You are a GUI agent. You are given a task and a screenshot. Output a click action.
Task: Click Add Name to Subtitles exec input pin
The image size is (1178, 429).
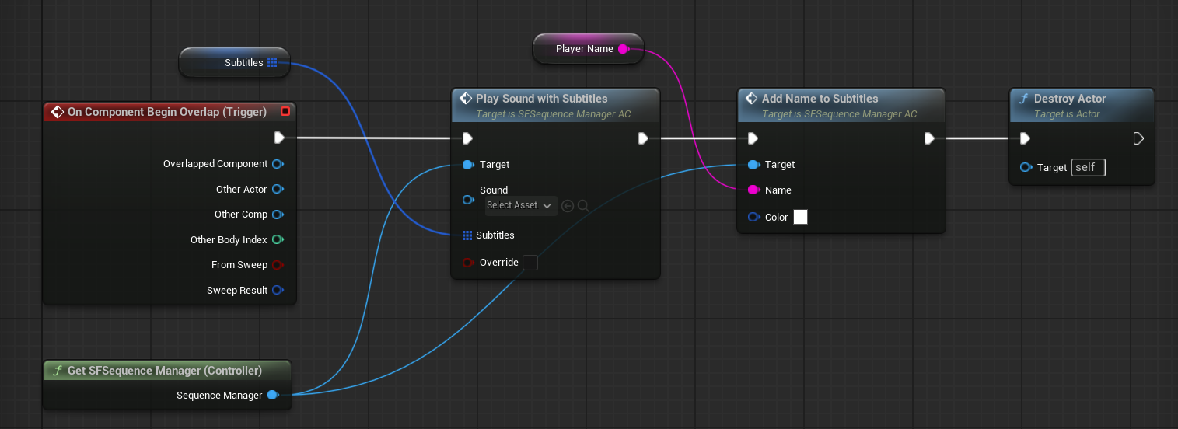coord(753,138)
